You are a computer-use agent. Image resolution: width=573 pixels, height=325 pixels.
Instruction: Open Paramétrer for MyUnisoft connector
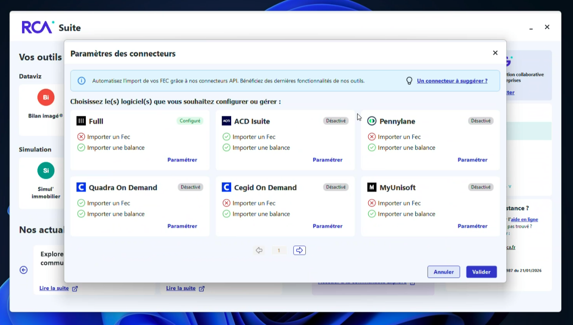(472, 226)
